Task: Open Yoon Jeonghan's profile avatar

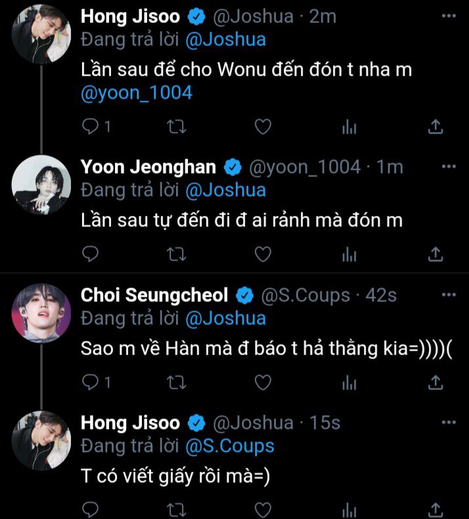Action: (41, 185)
